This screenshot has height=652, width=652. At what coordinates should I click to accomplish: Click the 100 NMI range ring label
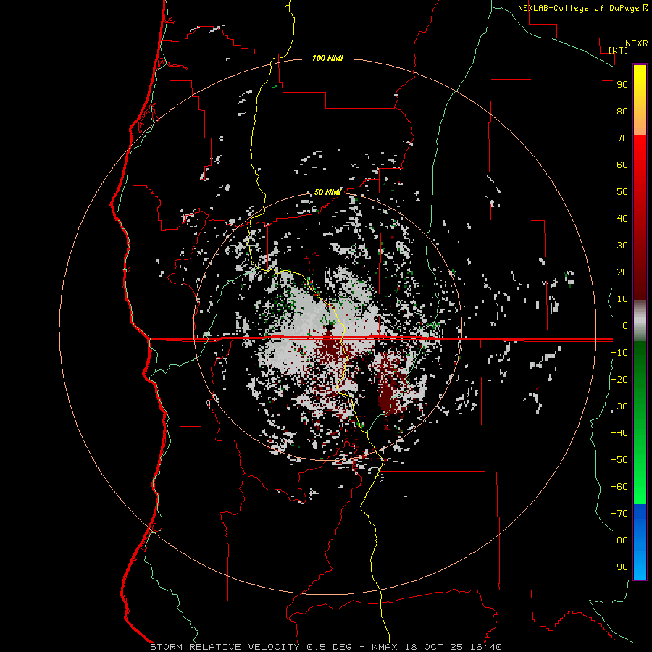click(327, 58)
